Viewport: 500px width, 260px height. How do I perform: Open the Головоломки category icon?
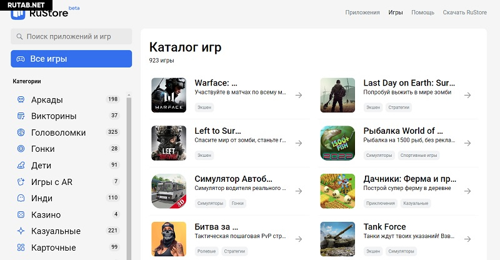pyautogui.click(x=21, y=132)
